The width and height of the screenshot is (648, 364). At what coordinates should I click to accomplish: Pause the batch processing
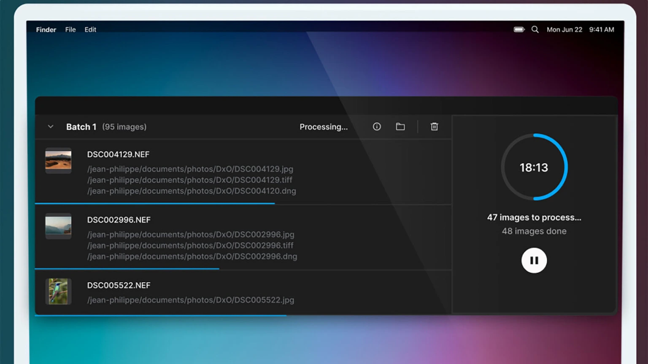pos(534,260)
